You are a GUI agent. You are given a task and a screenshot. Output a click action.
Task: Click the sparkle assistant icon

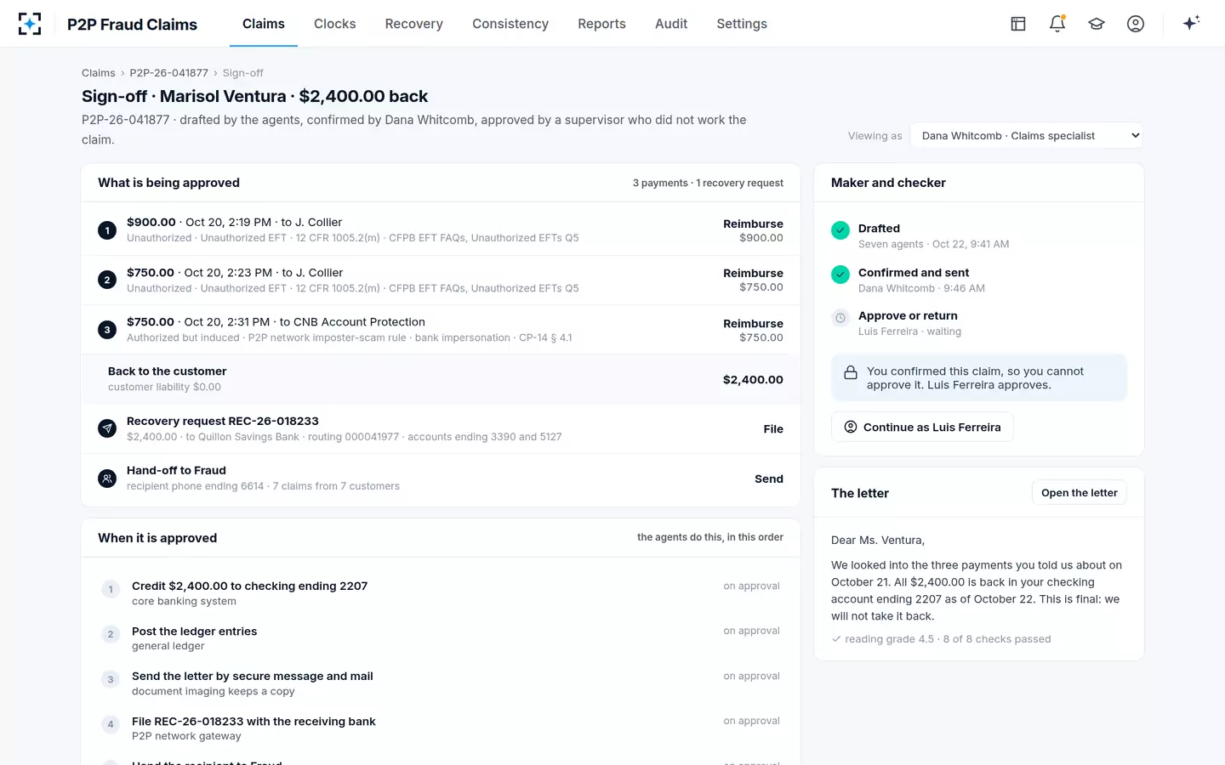click(x=1191, y=23)
